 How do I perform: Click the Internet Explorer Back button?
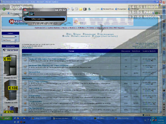coord(6,9)
